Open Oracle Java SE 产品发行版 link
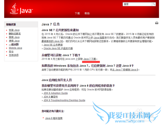The image size is (163, 126). tap(58, 49)
